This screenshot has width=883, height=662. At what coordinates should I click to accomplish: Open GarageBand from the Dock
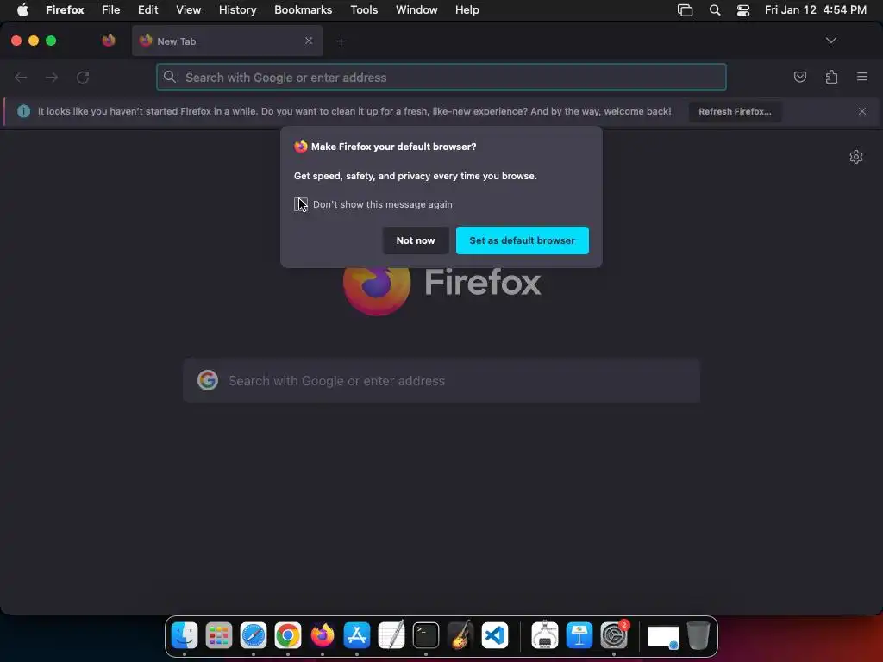pyautogui.click(x=460, y=635)
